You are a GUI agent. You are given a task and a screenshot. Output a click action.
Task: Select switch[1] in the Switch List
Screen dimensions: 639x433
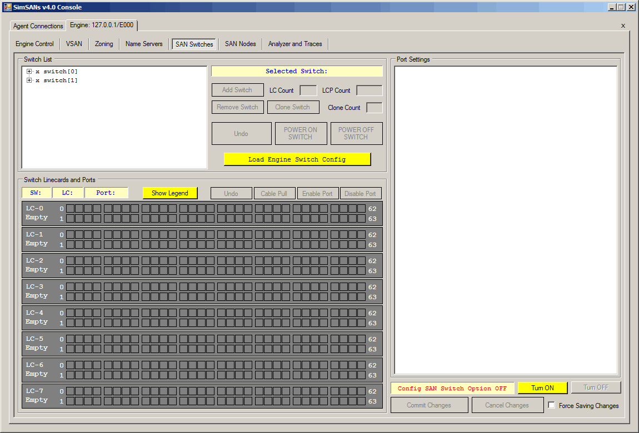pyautogui.click(x=60, y=80)
